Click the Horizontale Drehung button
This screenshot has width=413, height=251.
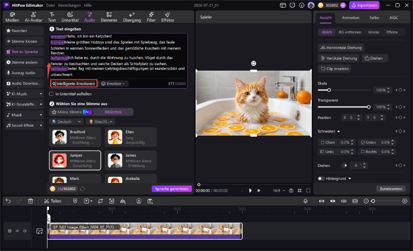coord(341,47)
